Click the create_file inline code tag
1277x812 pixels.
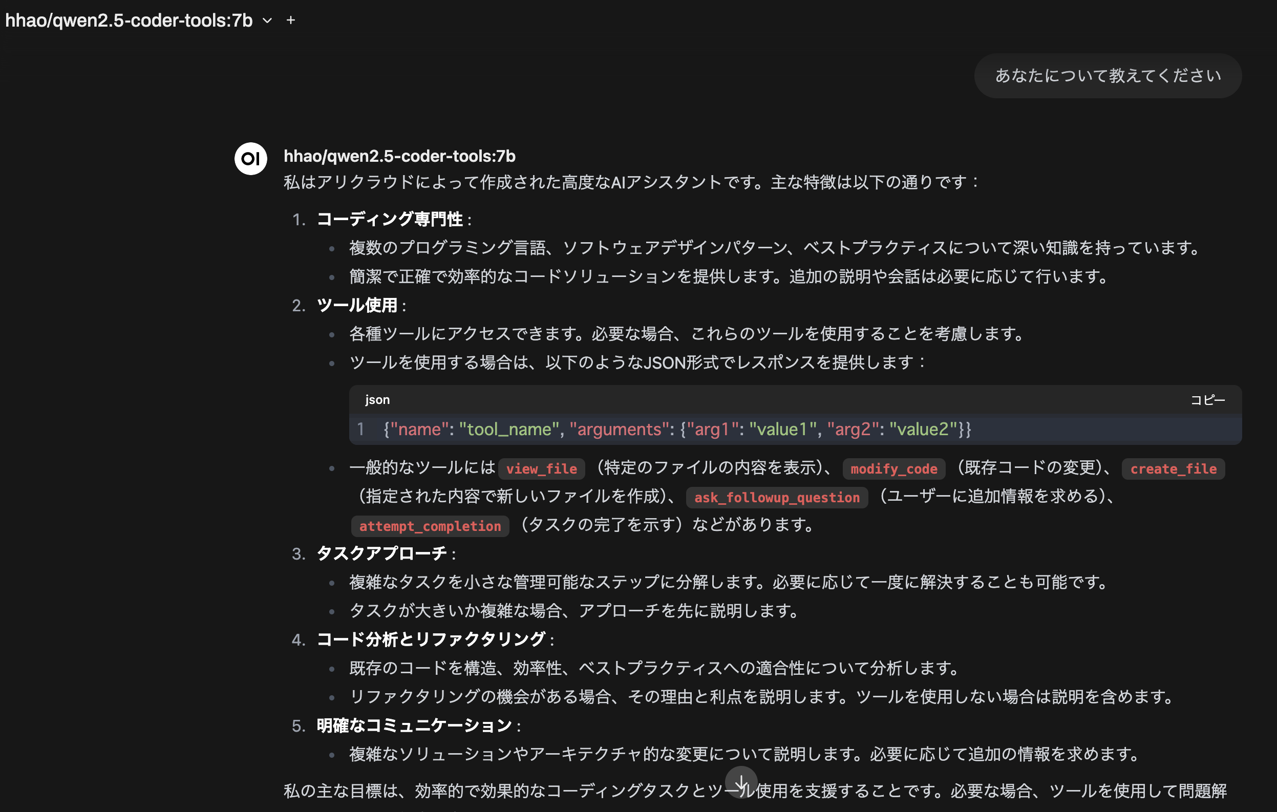[1173, 469]
